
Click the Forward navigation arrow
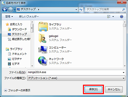(x=10, y=9)
